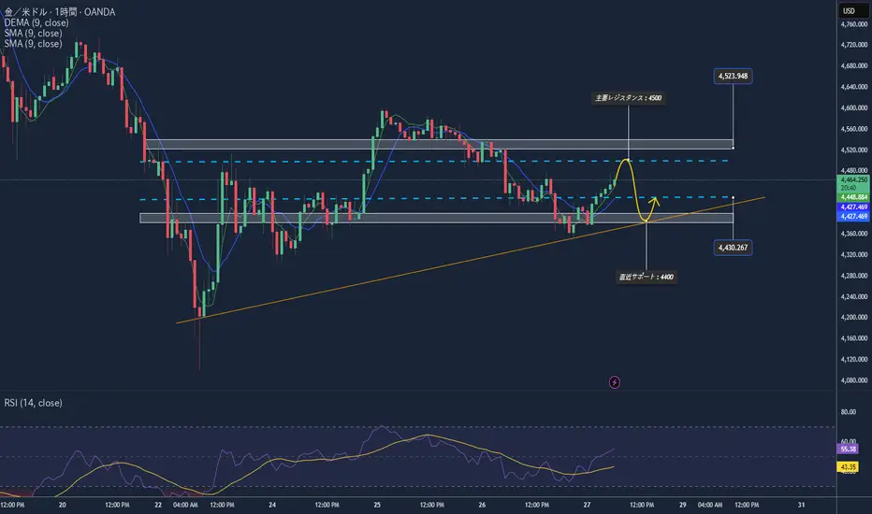Click the 4,430.267 price callout

(733, 248)
